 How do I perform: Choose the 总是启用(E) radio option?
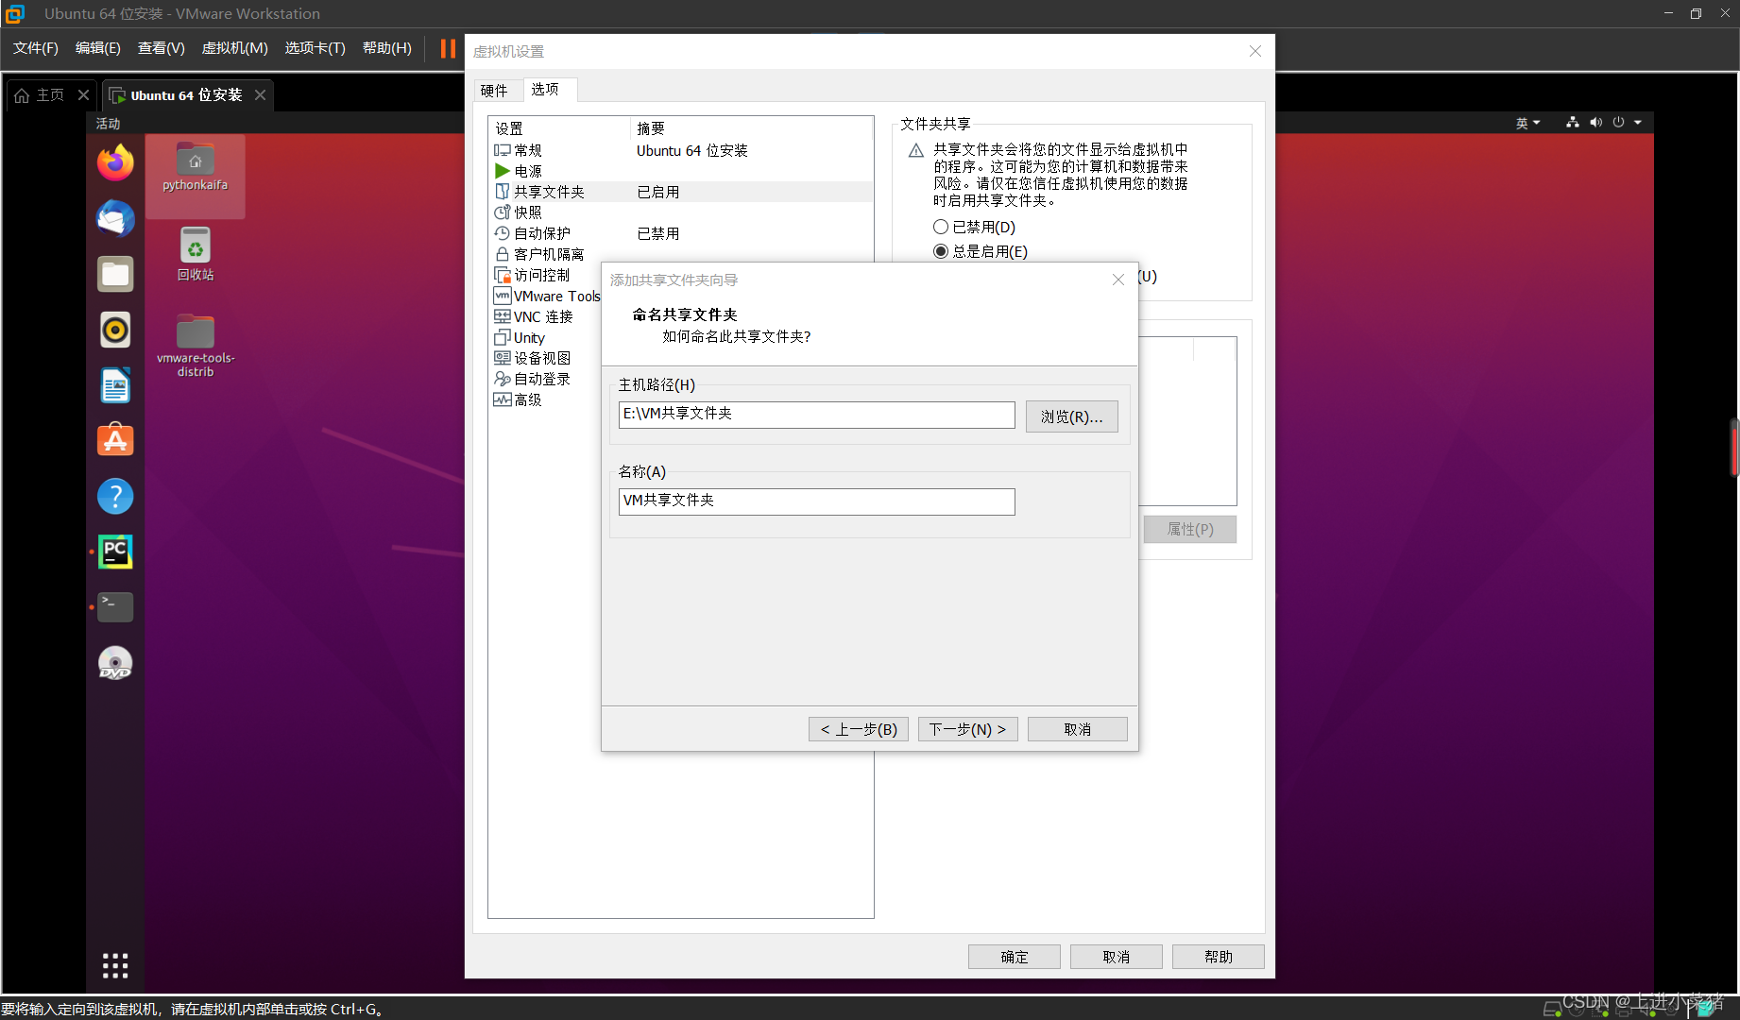tap(981, 251)
